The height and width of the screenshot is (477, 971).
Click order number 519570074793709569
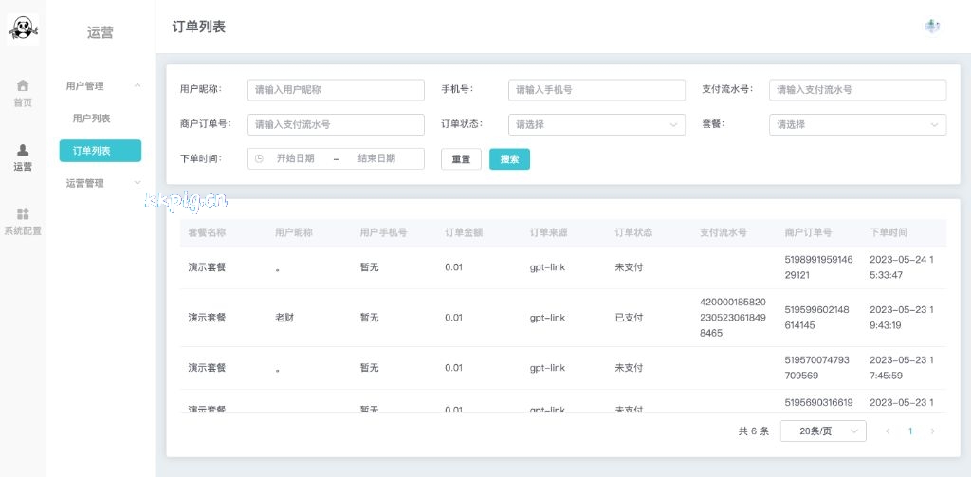[x=816, y=367]
